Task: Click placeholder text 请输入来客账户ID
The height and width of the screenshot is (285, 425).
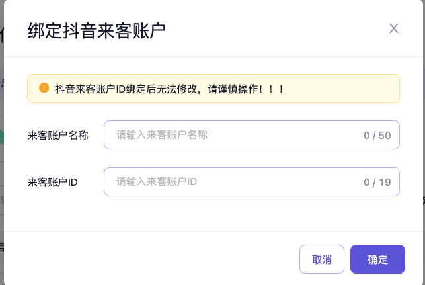Action: tap(157, 182)
